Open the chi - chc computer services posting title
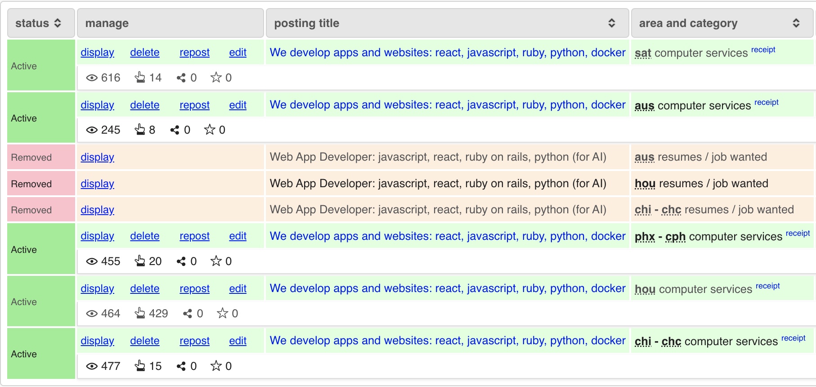816x387 pixels. 447,341
